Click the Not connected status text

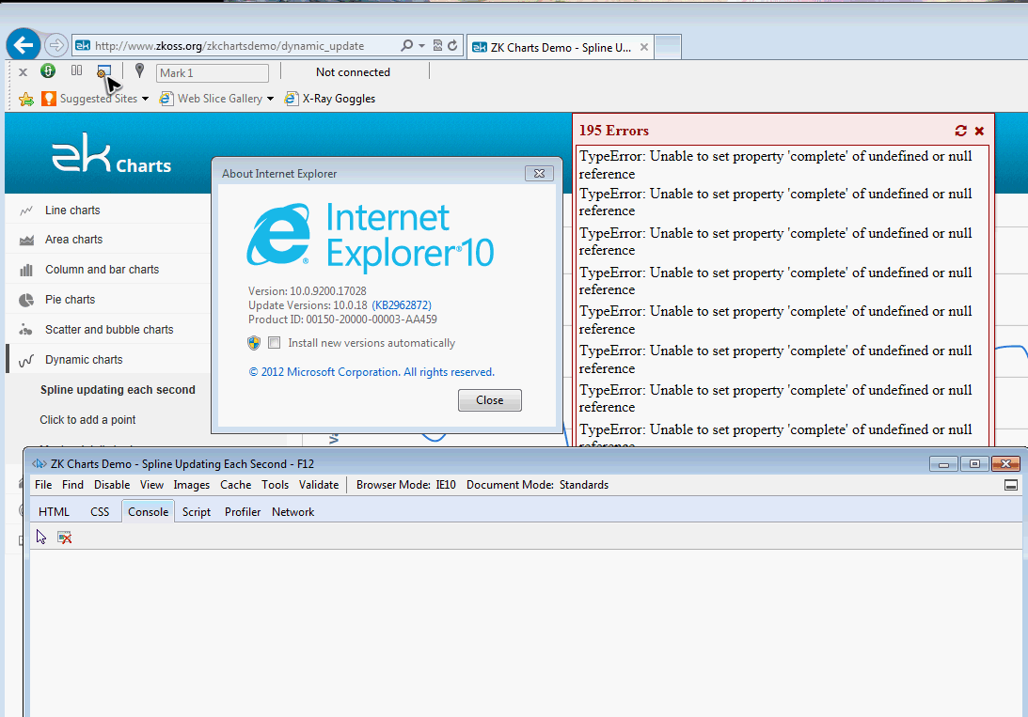click(x=353, y=72)
